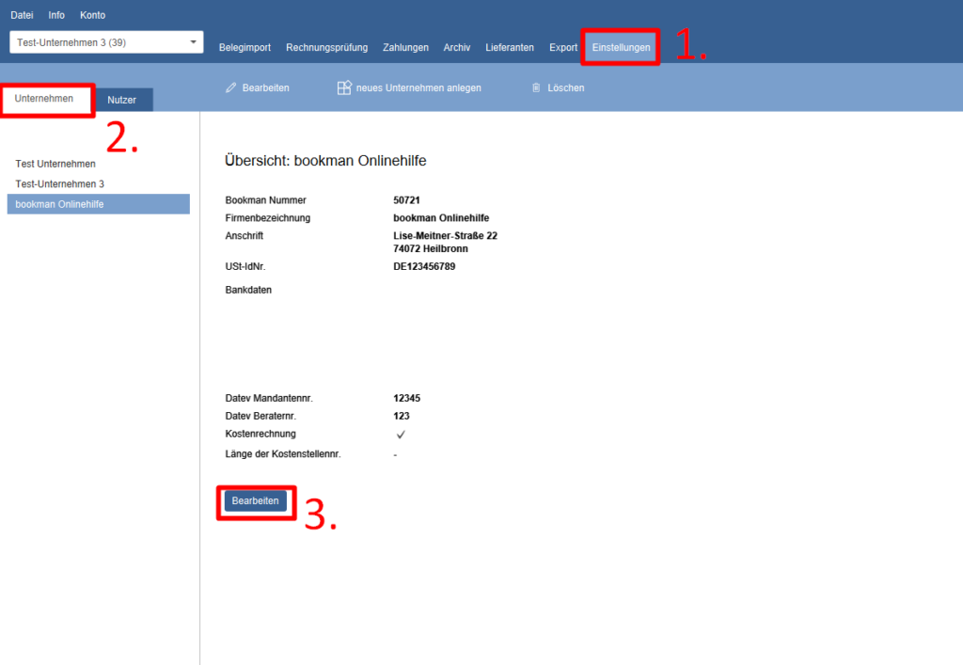Select Test-Unternehmen 3 in company list
This screenshot has height=665, width=963.
click(x=98, y=183)
